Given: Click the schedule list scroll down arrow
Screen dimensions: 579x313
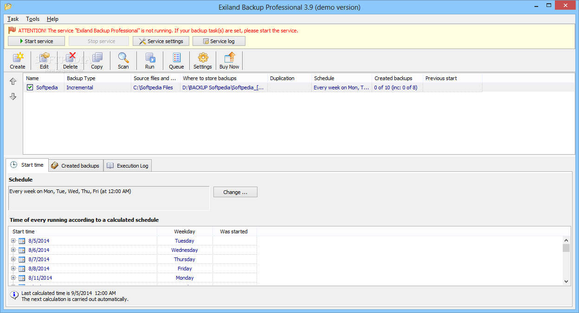Looking at the screenshot, I should click(566, 281).
